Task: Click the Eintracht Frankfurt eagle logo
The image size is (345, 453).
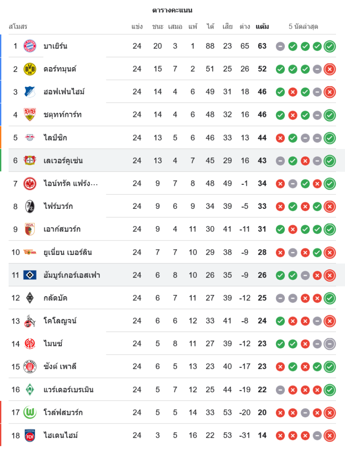Action: [x=30, y=183]
